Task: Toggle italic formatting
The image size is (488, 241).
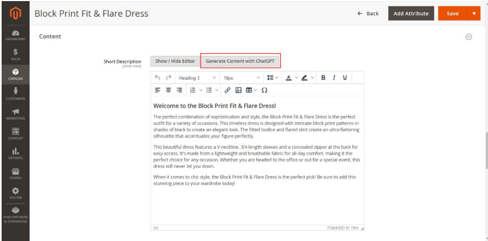Action: point(334,78)
